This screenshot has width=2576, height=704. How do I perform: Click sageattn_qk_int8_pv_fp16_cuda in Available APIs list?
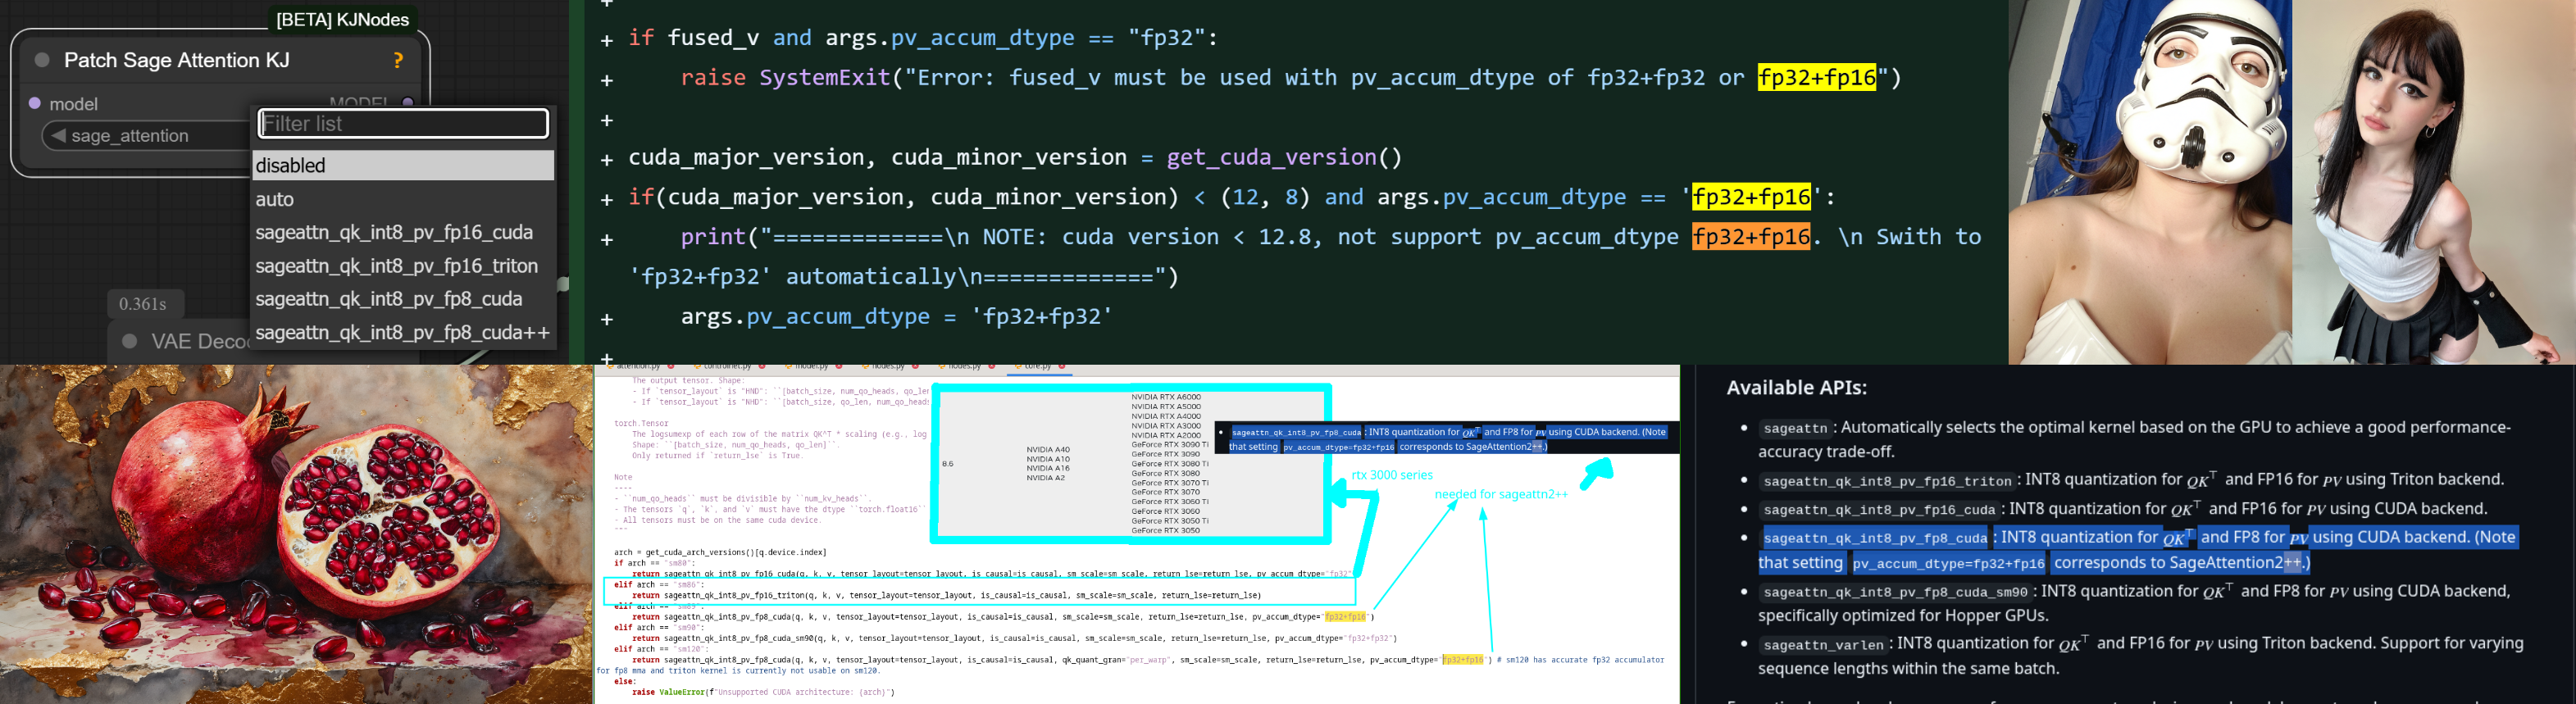pyautogui.click(x=1879, y=510)
